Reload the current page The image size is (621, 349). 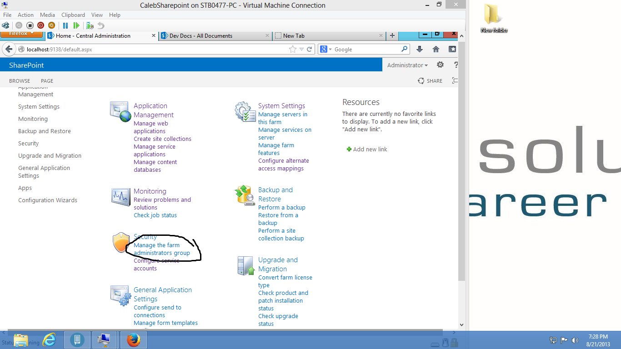(310, 49)
